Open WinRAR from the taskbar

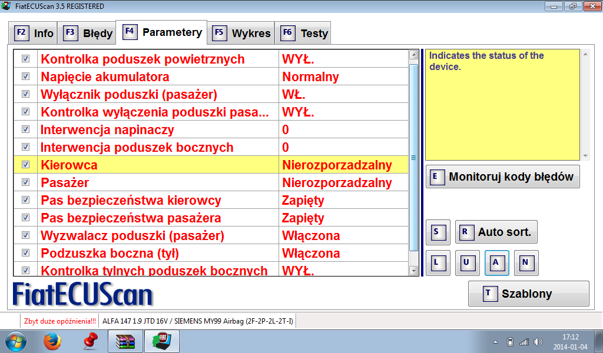[x=125, y=341]
